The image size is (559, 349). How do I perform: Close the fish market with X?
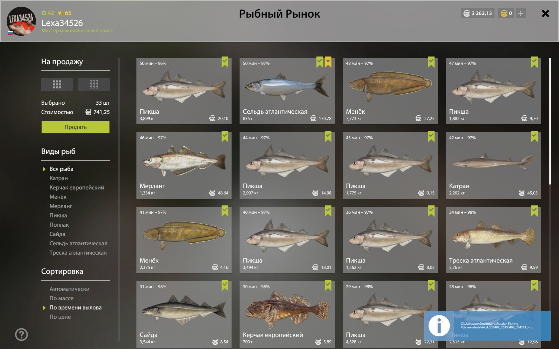545,13
